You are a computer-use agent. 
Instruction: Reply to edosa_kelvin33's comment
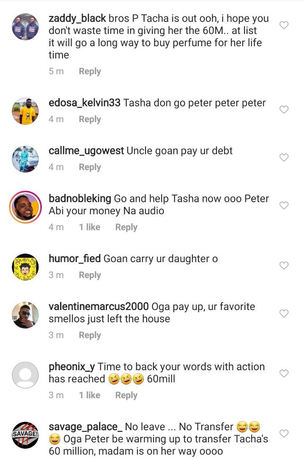point(90,119)
